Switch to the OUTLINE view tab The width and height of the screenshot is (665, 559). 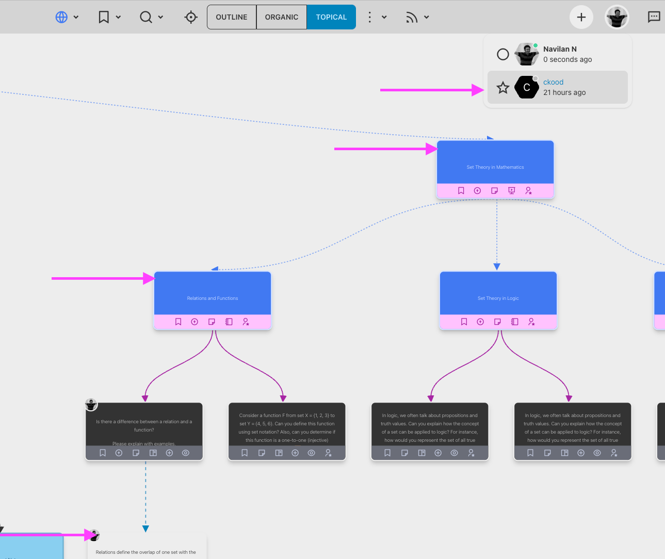pos(232,17)
